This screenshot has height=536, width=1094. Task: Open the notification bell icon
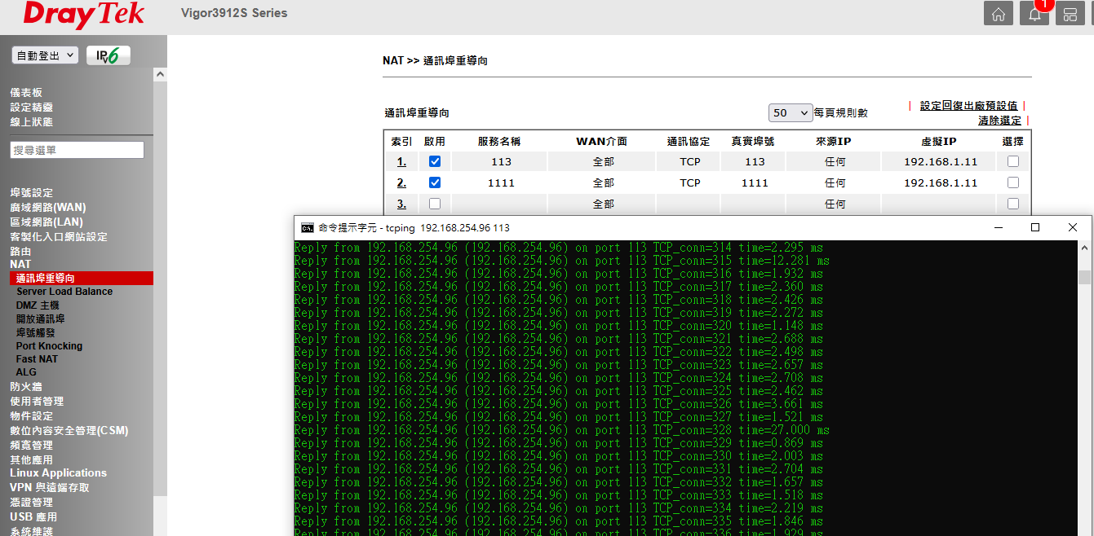click(x=1034, y=15)
